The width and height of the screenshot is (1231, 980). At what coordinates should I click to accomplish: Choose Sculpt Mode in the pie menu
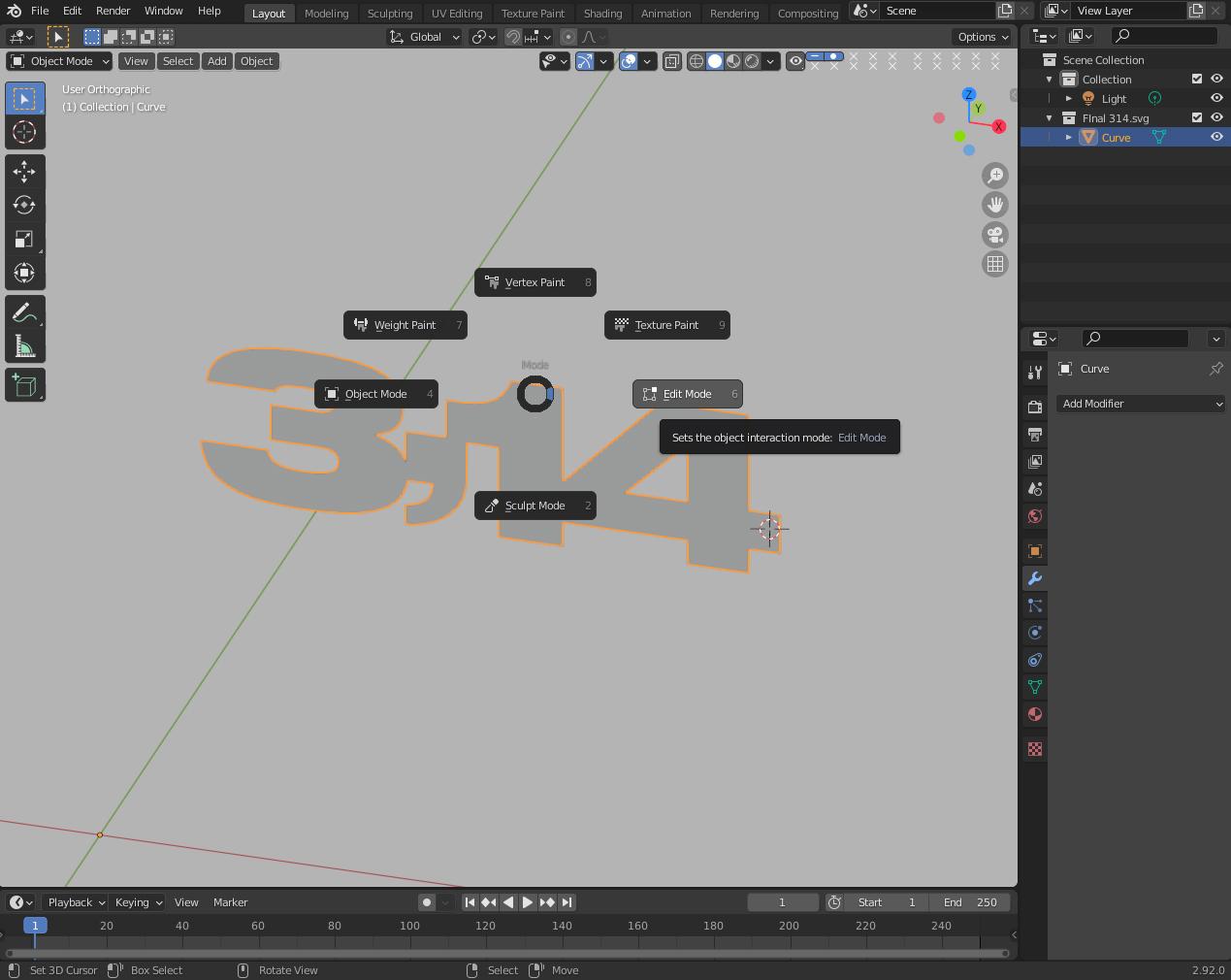click(535, 506)
